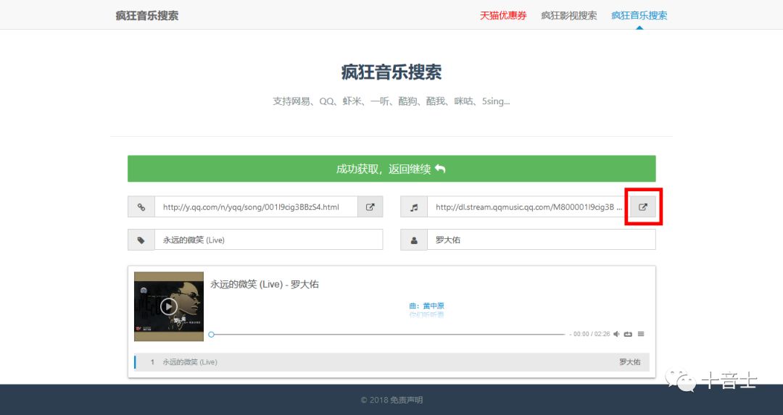Click the tag icon beside song title
Viewport: 783px width, 415px height.
pos(141,240)
